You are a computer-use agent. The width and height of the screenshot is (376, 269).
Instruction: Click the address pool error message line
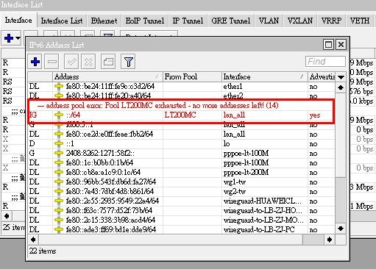(x=158, y=105)
